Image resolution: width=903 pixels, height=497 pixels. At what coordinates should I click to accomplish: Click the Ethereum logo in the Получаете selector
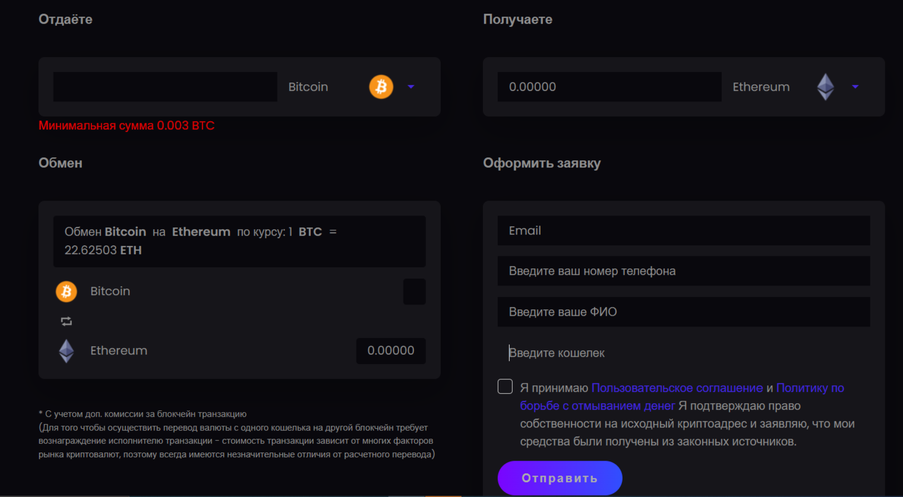click(x=826, y=87)
